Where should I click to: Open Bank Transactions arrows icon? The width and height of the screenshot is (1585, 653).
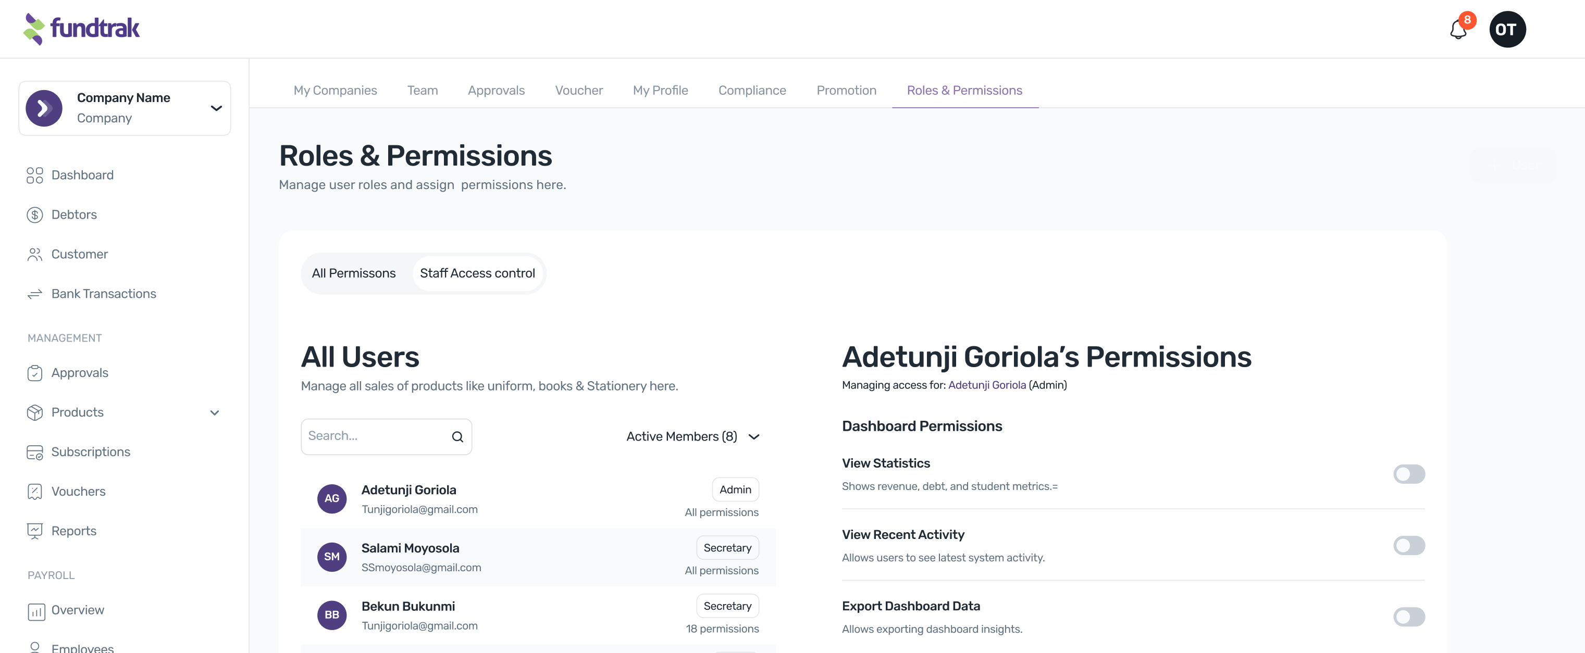click(x=34, y=294)
